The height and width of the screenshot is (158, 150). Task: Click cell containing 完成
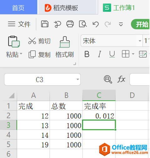33,106
